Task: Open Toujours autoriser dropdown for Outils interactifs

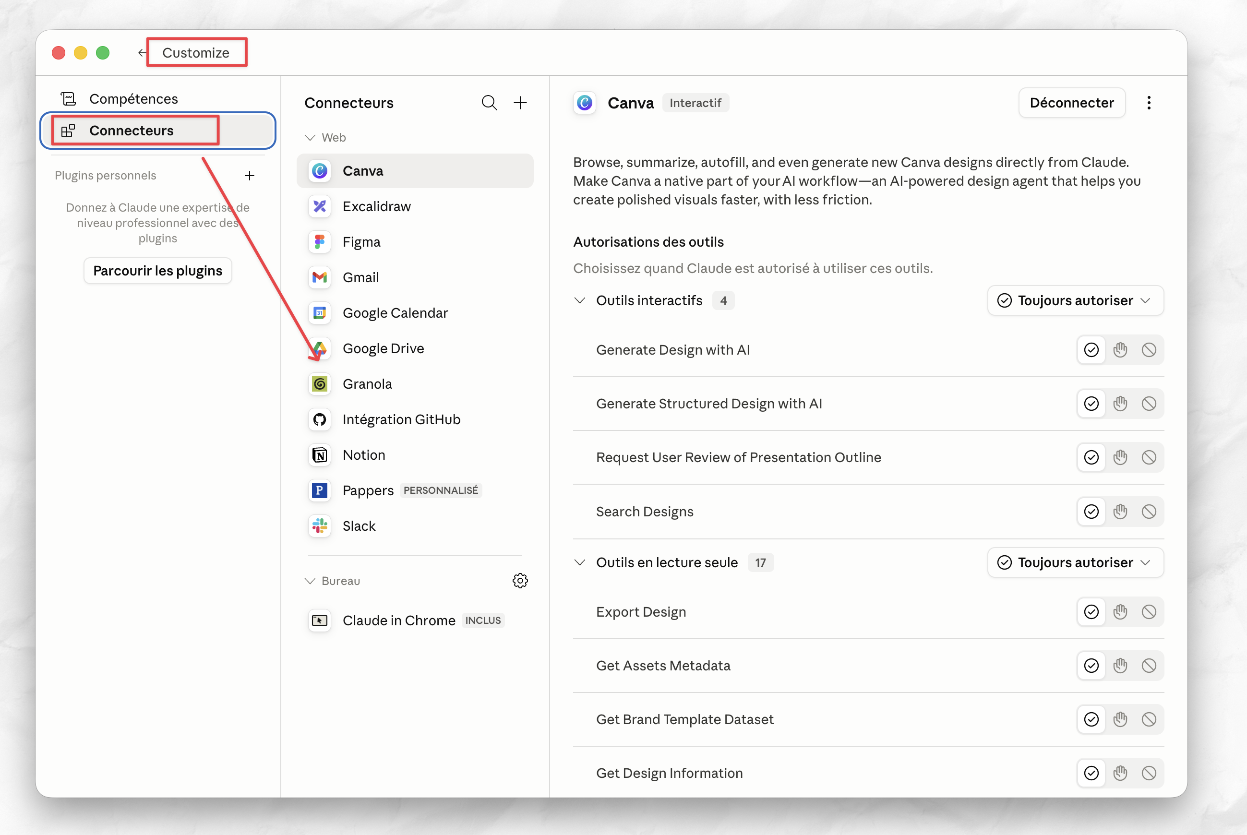Action: tap(1075, 300)
